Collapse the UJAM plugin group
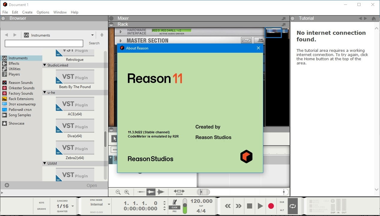This screenshot has height=216, width=380. tap(44, 164)
